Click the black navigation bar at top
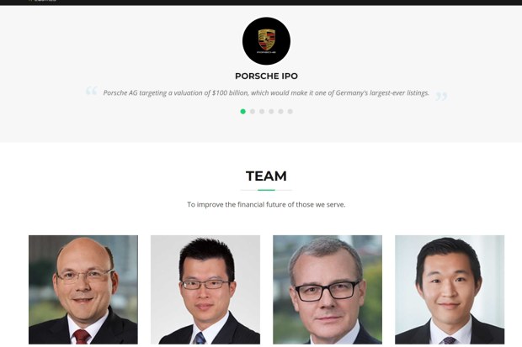This screenshot has width=522, height=347. point(261,3)
